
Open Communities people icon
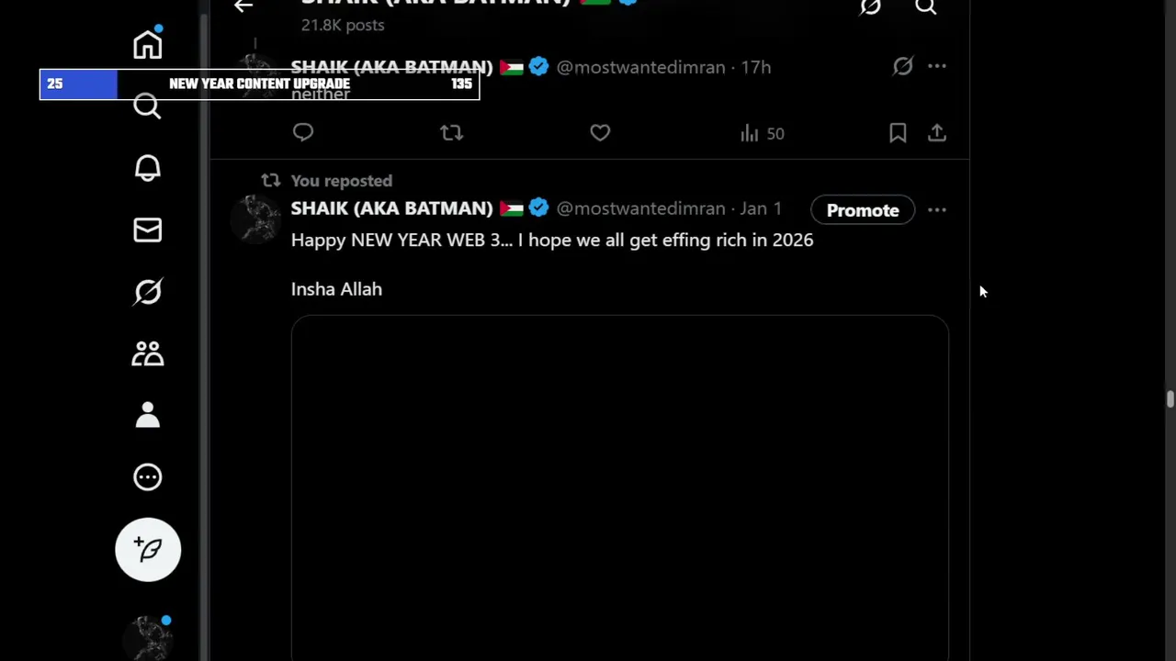[147, 354]
